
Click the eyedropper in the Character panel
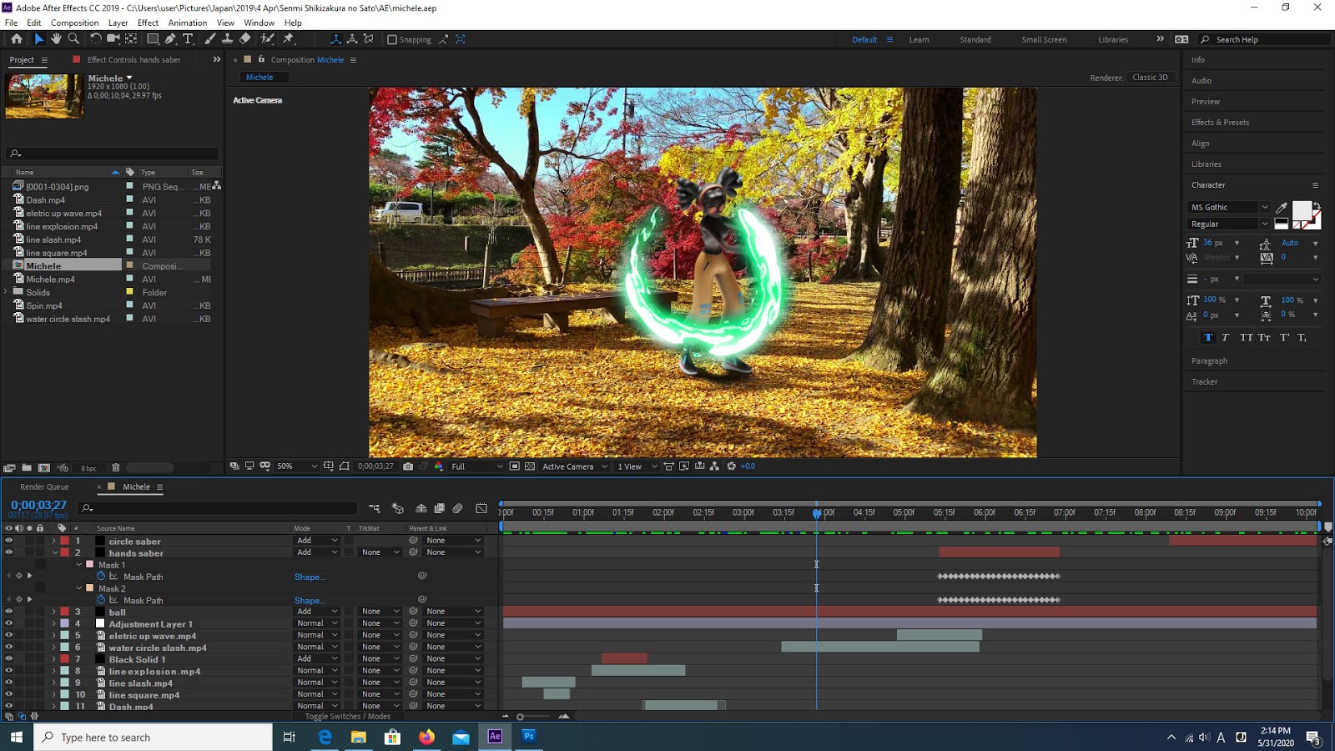click(x=1282, y=208)
